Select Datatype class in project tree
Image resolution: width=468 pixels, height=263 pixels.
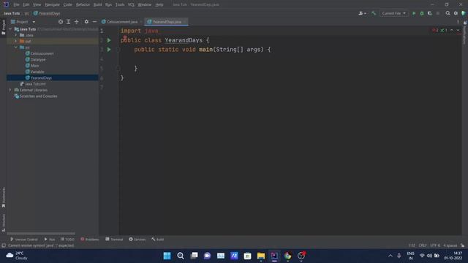point(38,60)
